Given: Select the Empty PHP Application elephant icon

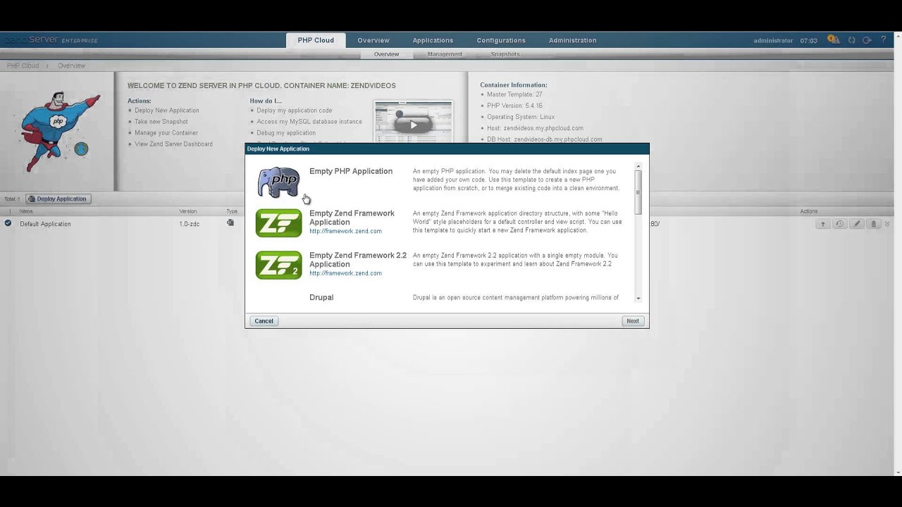Looking at the screenshot, I should coord(278,182).
